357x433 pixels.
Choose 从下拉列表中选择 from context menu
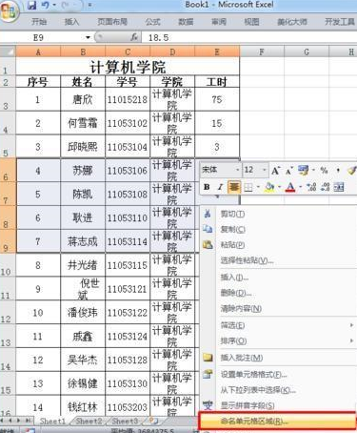tap(279, 390)
